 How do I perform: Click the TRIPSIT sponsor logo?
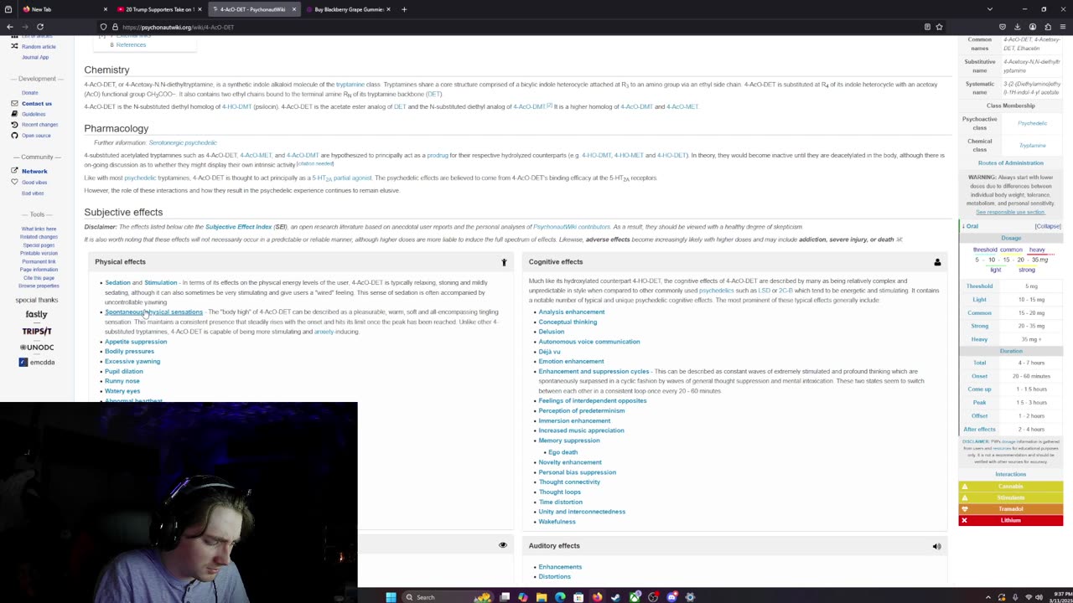click(37, 331)
